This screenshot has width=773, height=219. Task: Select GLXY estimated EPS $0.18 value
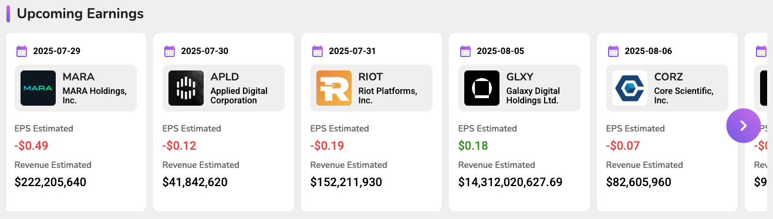point(473,146)
